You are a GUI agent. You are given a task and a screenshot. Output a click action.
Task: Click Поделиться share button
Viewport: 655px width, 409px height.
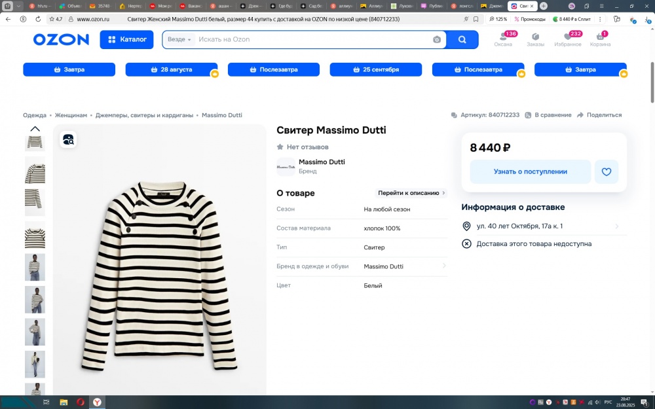pyautogui.click(x=599, y=115)
